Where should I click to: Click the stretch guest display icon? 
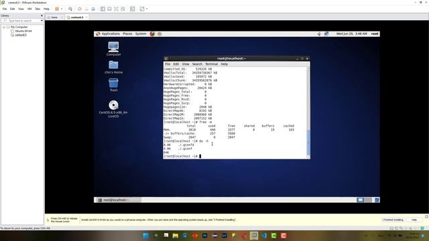[142, 9]
